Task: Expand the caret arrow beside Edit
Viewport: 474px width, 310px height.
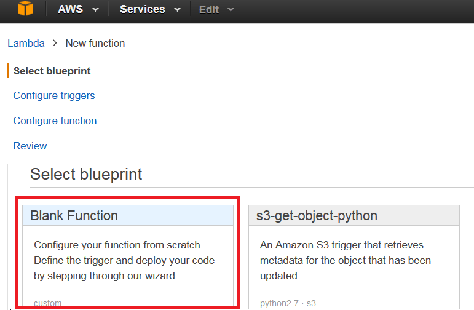Action: tap(231, 10)
